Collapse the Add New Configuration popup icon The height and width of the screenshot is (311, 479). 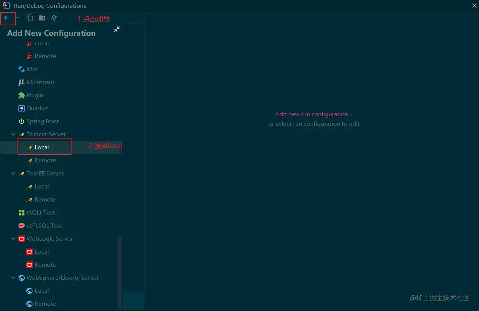(x=117, y=29)
